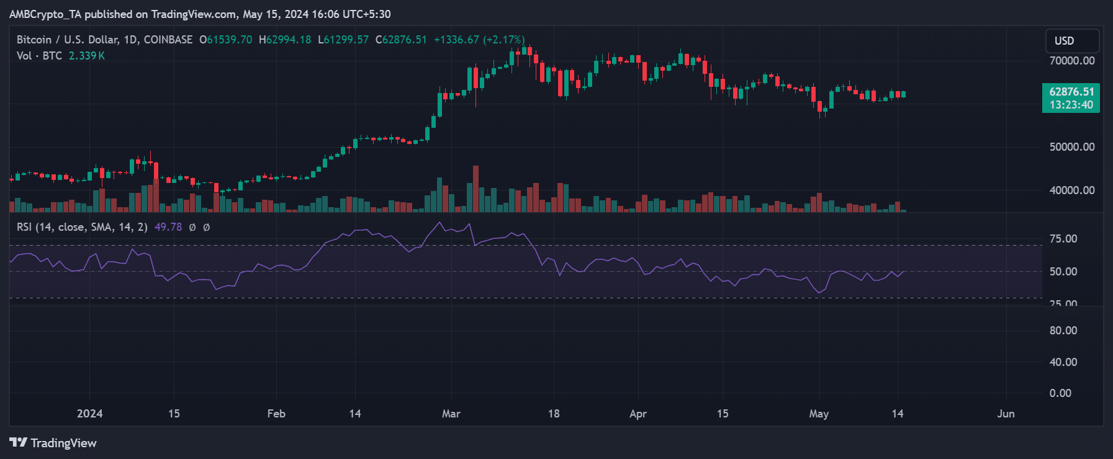
Task: Click the 70000.00 price axis label
Action: point(1072,61)
